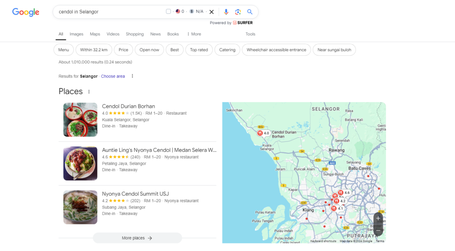Click the blue magnifier search icon
Image resolution: width=455 pixels, height=251 pixels.
coord(250,12)
